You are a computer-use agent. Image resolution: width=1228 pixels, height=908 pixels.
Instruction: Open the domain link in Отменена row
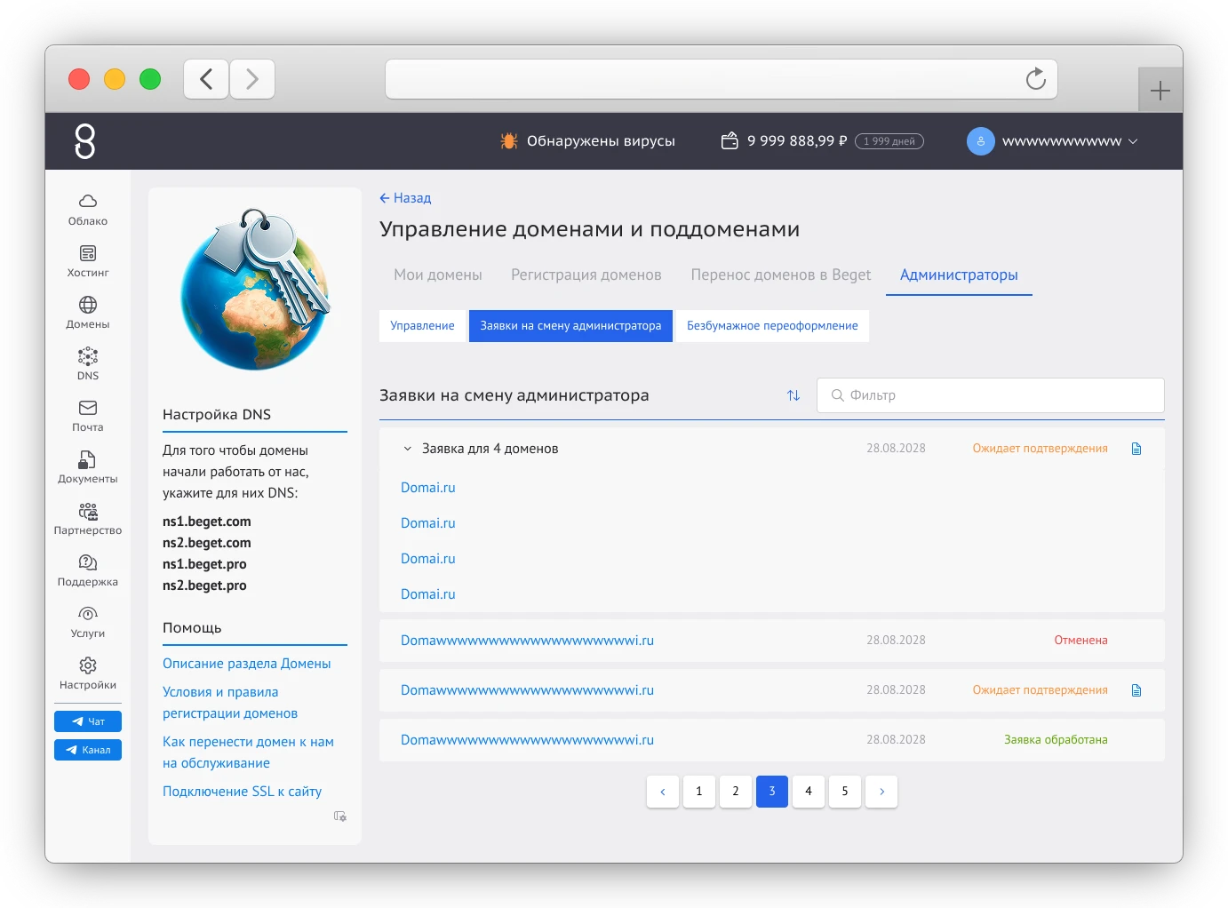(x=527, y=641)
